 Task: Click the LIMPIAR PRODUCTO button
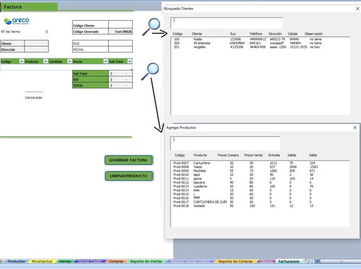click(x=129, y=176)
